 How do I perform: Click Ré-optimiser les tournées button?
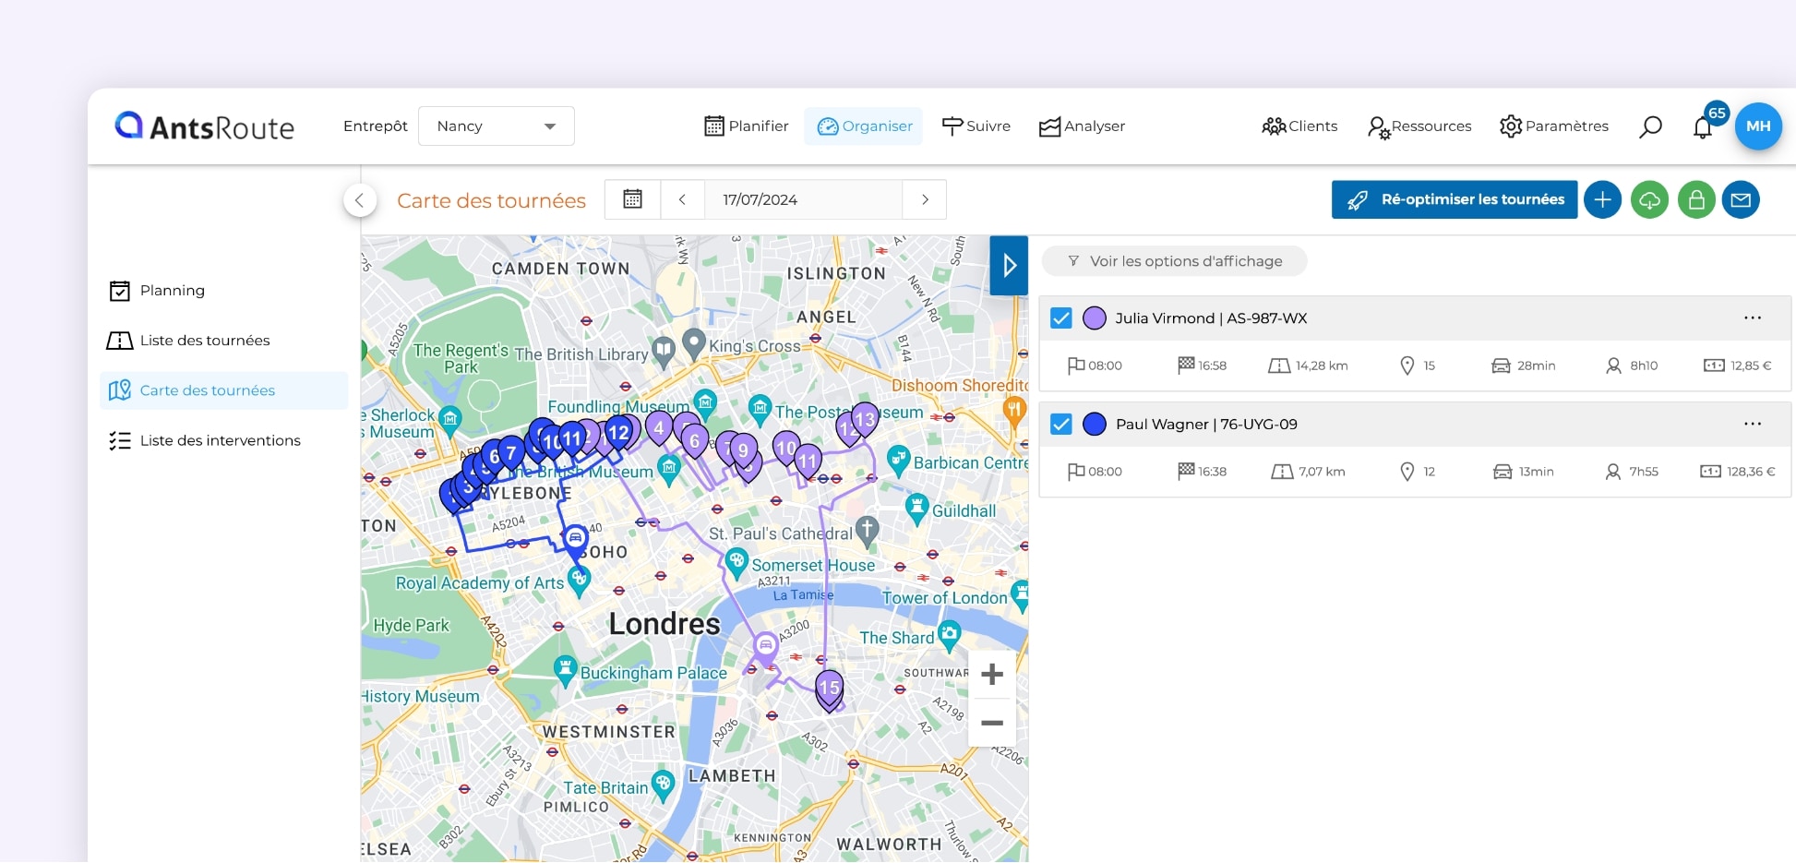click(x=1454, y=200)
